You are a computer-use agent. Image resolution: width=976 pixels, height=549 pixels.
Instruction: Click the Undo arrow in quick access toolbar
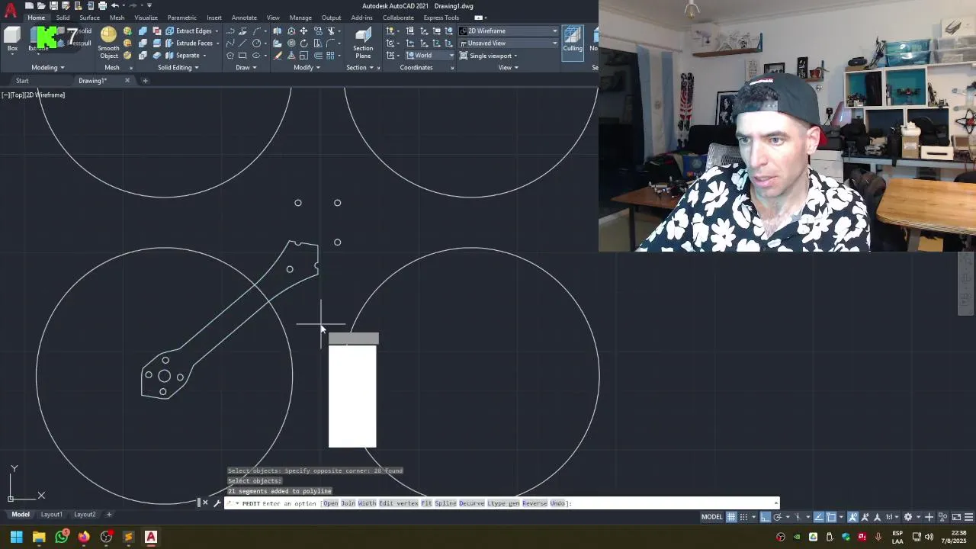115,5
